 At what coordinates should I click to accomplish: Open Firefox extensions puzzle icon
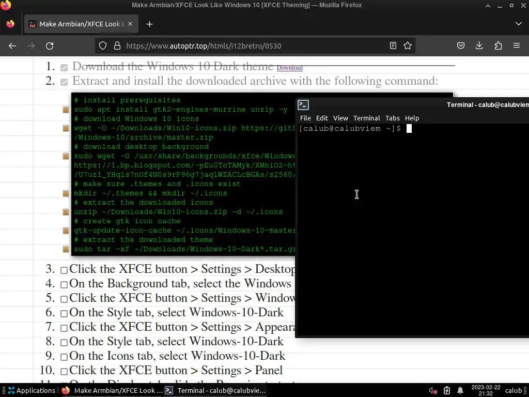pos(498,45)
